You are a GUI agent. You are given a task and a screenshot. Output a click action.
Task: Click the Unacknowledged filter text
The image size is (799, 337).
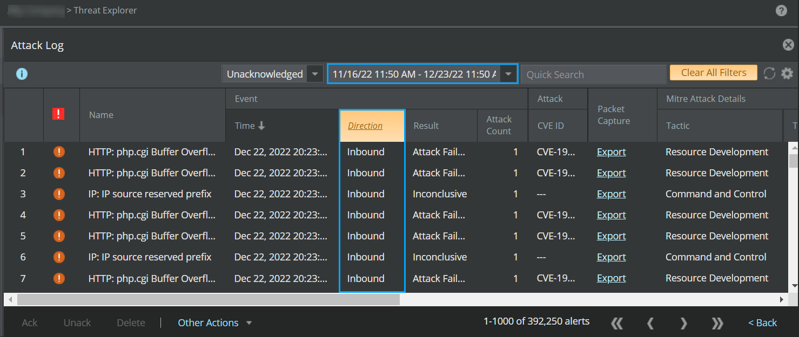(265, 74)
